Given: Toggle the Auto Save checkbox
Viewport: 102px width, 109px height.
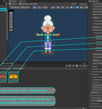Looking at the screenshot, I should pyautogui.click(x=78, y=4).
